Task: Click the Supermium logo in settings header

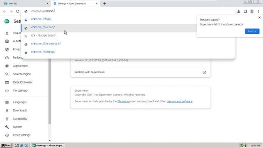Action: pos(7,21)
